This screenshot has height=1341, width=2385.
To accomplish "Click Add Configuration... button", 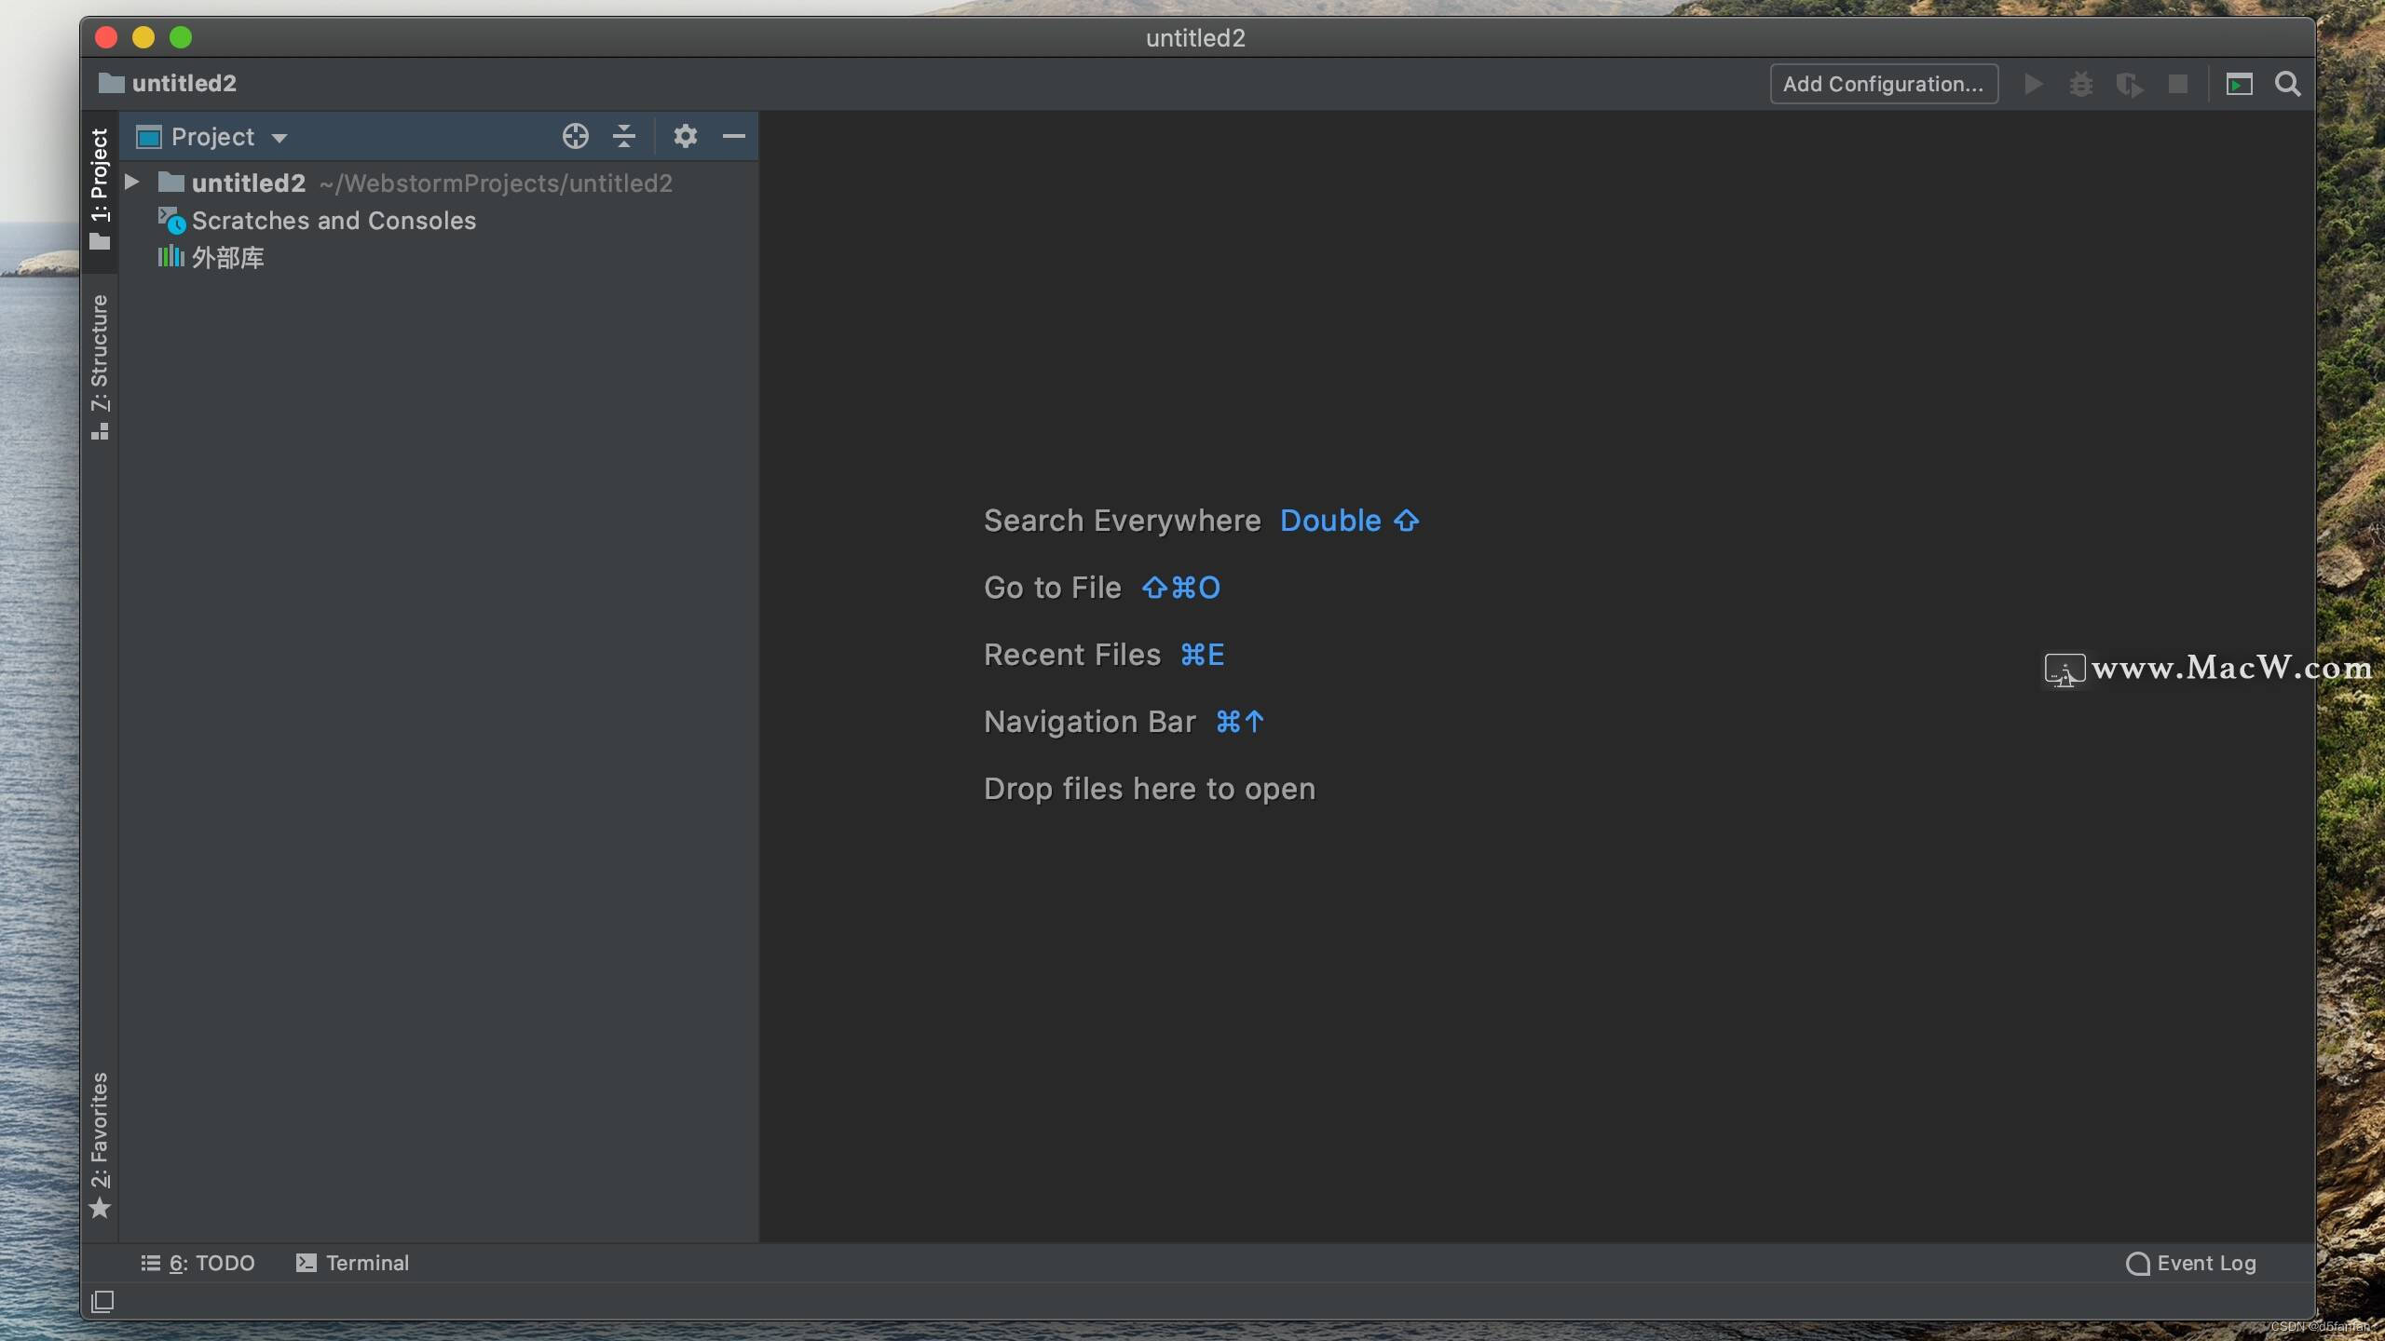I will [1884, 84].
